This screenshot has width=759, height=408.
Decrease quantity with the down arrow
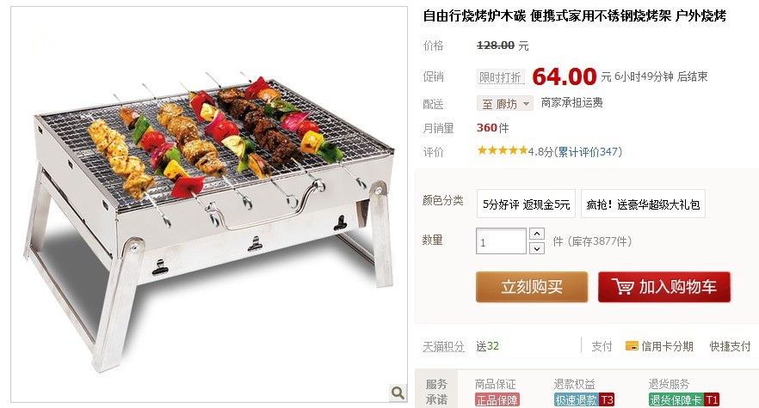click(537, 248)
